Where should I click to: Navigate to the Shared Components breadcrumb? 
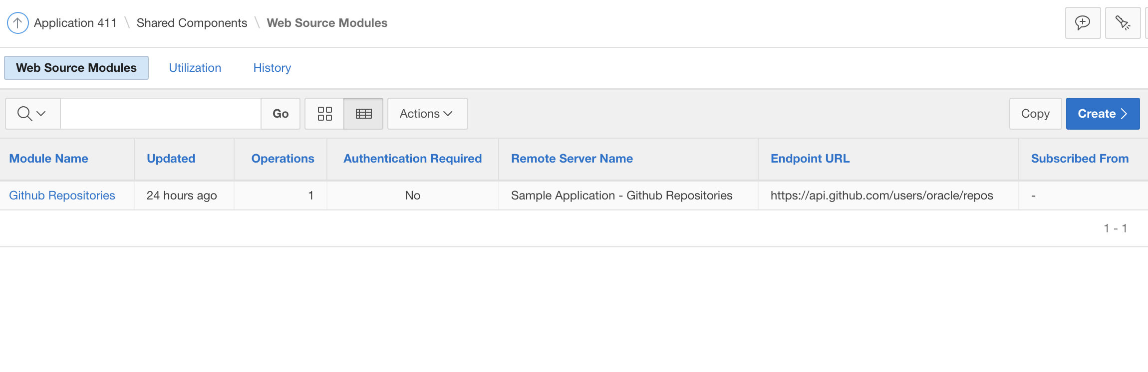coord(192,23)
